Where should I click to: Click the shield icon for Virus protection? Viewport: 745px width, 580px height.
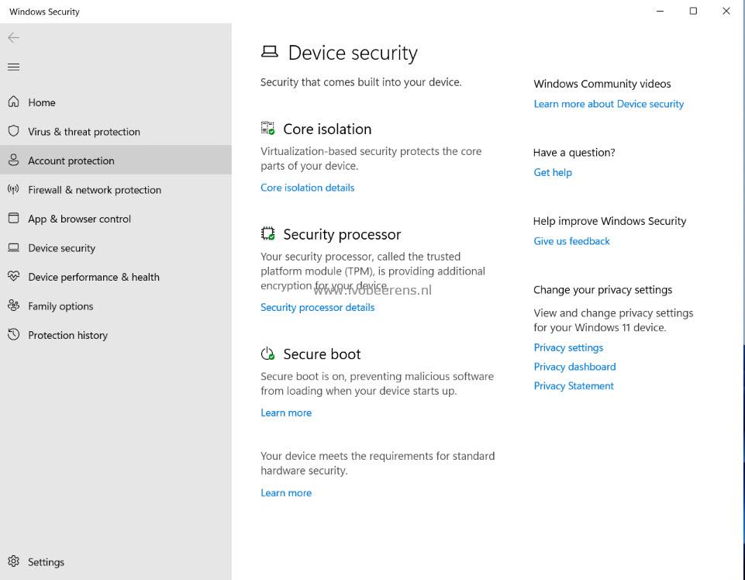click(x=13, y=131)
